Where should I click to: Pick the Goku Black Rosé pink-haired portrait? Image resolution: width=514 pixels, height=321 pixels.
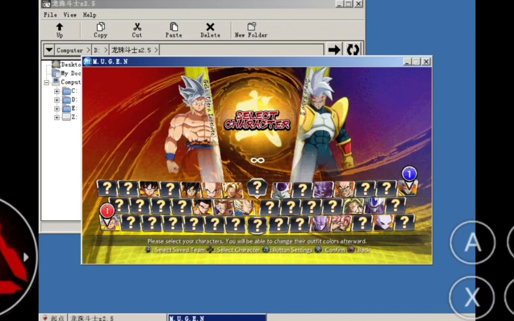click(x=341, y=223)
